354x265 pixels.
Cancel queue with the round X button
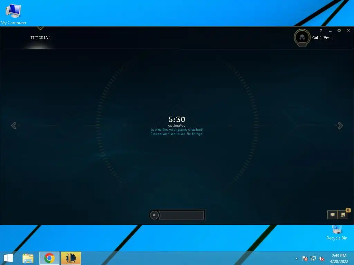point(154,215)
